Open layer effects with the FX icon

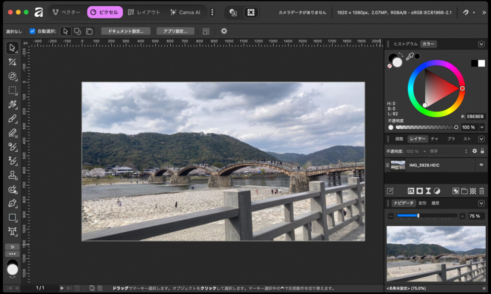[411, 191]
